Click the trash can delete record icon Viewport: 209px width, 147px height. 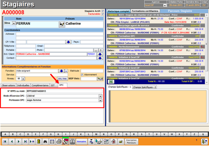(38, 141)
